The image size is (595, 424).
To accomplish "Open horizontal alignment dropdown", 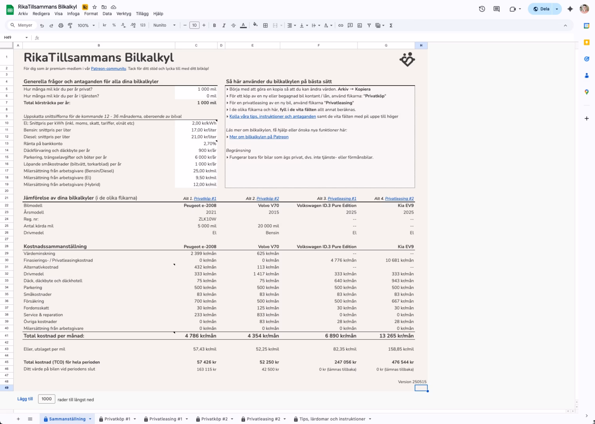I will (292, 25).
